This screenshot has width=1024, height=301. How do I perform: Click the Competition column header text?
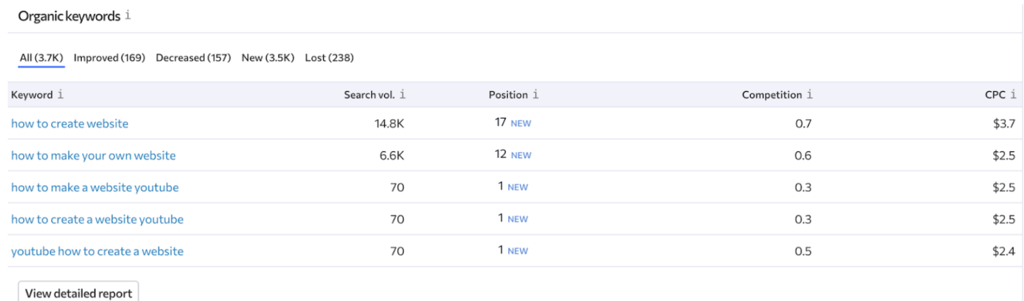point(771,95)
